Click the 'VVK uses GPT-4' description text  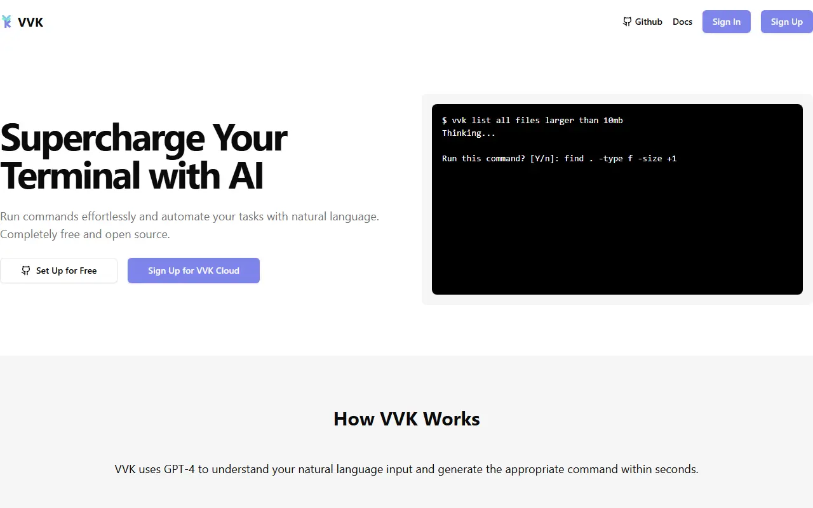[x=406, y=469]
